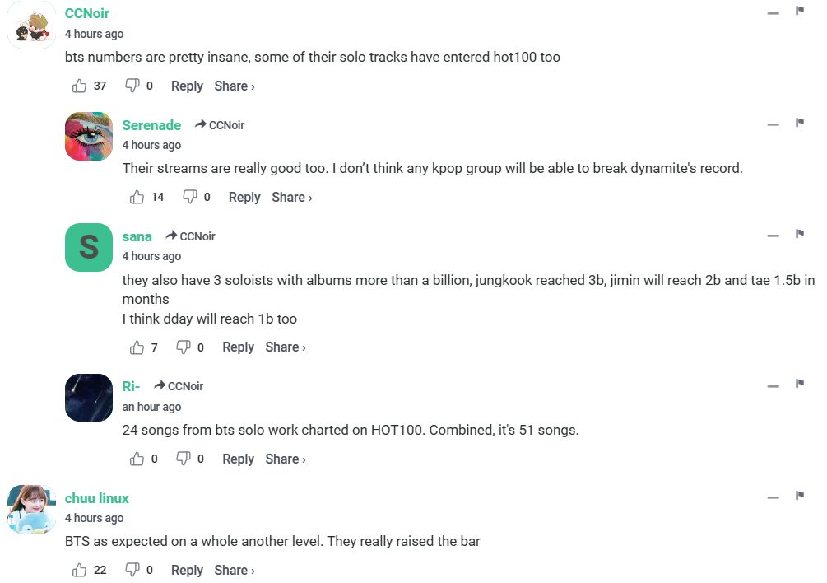Upvote chuu linux's comment
The width and height of the screenshot is (827, 583).
pos(80,570)
